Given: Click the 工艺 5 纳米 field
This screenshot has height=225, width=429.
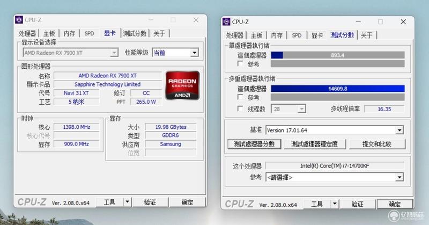Looking at the screenshot, I should pyautogui.click(x=76, y=101).
